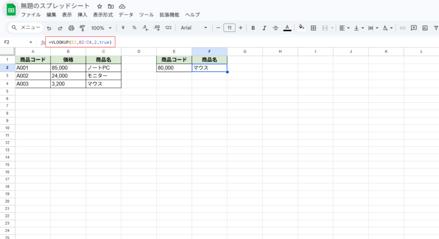This screenshot has height=239, width=439.
Task: Open the Google Sheets home icon
Action: [x=10, y=10]
